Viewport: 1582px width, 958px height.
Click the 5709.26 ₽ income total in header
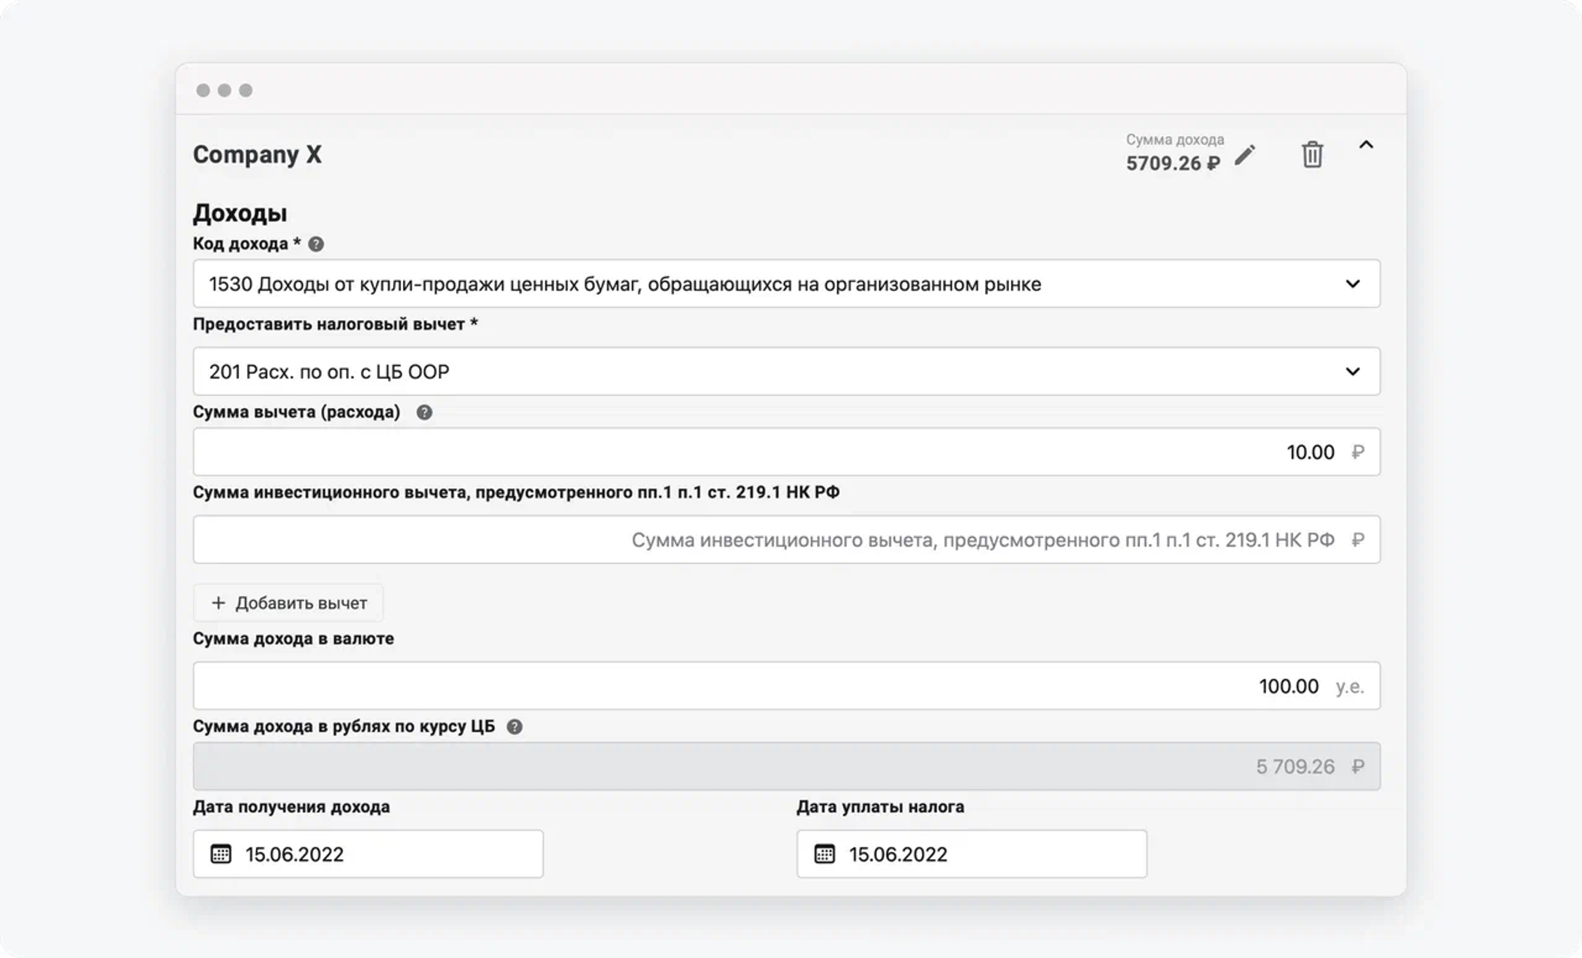[x=1173, y=164]
